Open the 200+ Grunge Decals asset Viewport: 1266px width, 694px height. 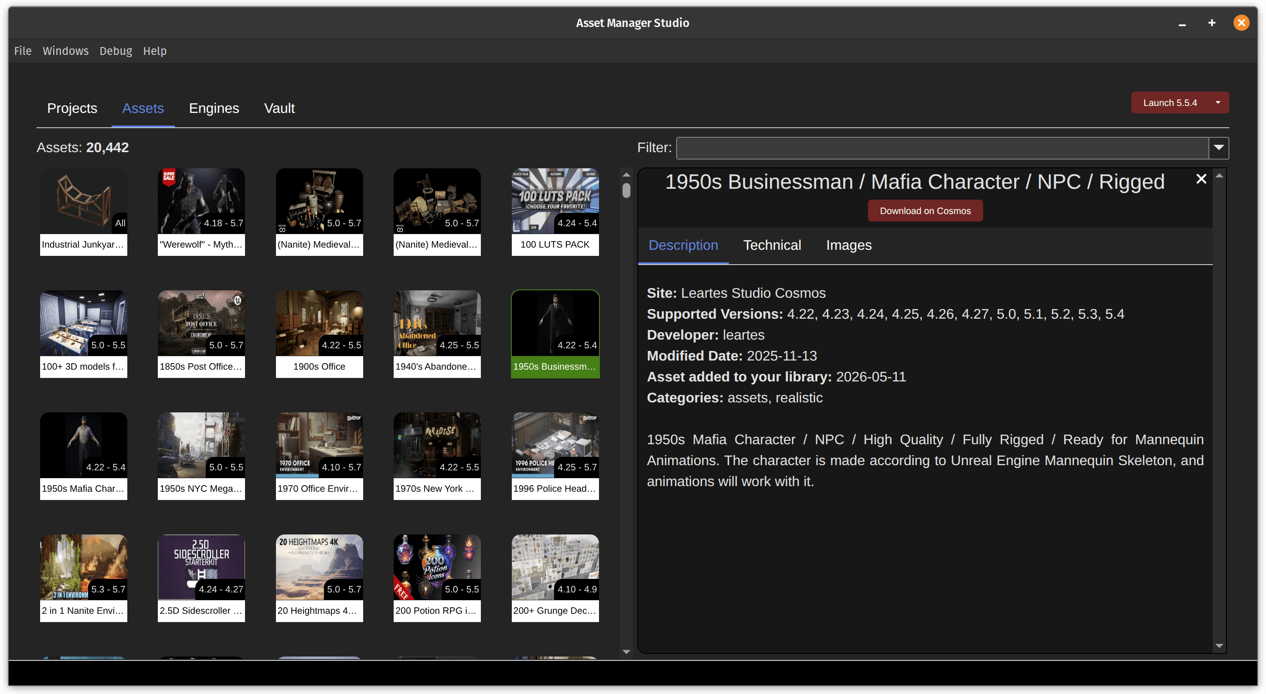[x=555, y=578]
